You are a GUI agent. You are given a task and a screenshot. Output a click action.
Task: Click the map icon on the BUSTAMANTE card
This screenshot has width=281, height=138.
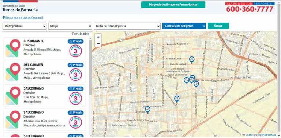(13, 48)
